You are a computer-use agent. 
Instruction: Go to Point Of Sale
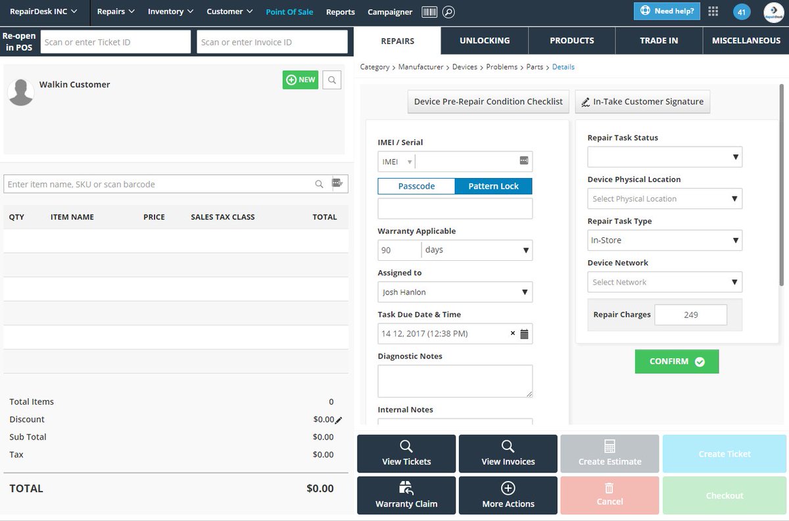289,12
